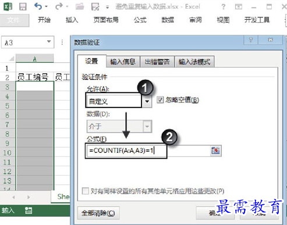This screenshot has width=287, height=225.
Task: Switch to the 视图 ribbon tab
Action: click(x=223, y=20)
